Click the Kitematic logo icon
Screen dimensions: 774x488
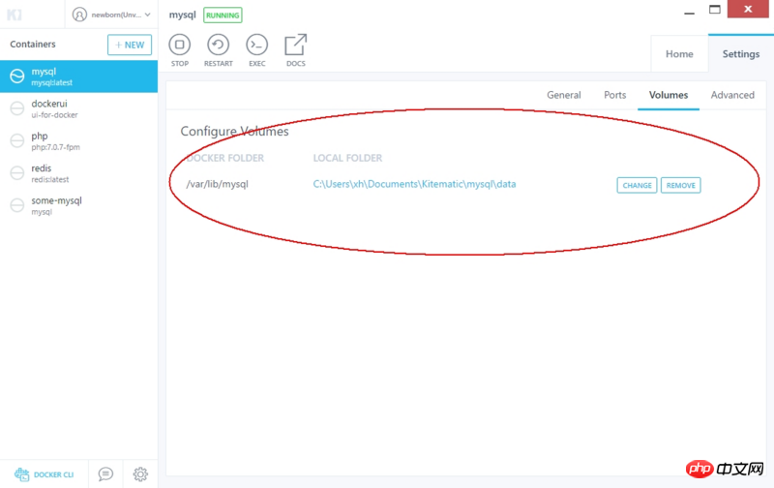click(15, 15)
